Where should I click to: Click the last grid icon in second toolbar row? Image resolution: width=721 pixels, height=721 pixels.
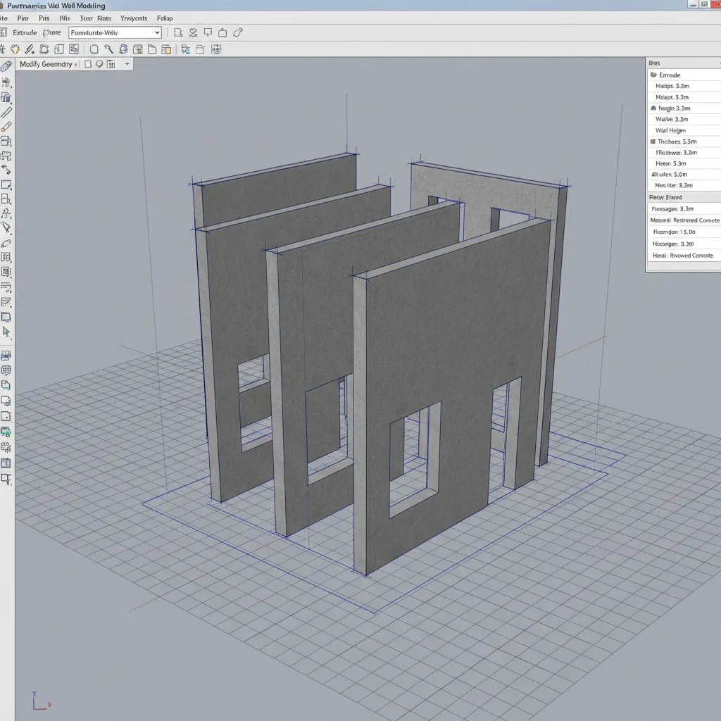click(x=216, y=49)
